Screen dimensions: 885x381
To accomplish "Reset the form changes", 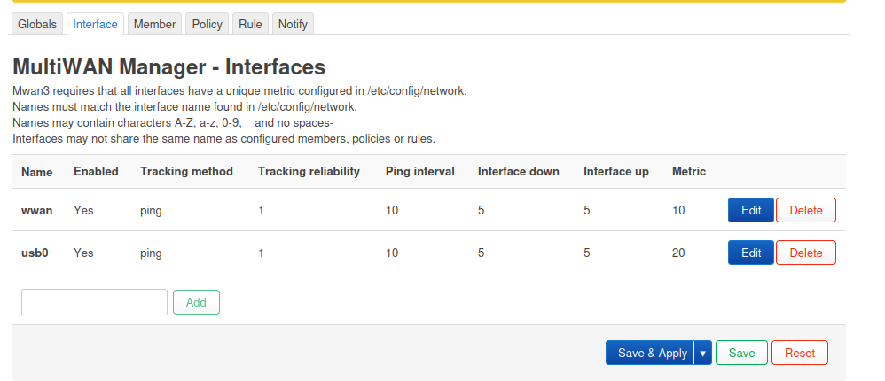I will (x=799, y=353).
